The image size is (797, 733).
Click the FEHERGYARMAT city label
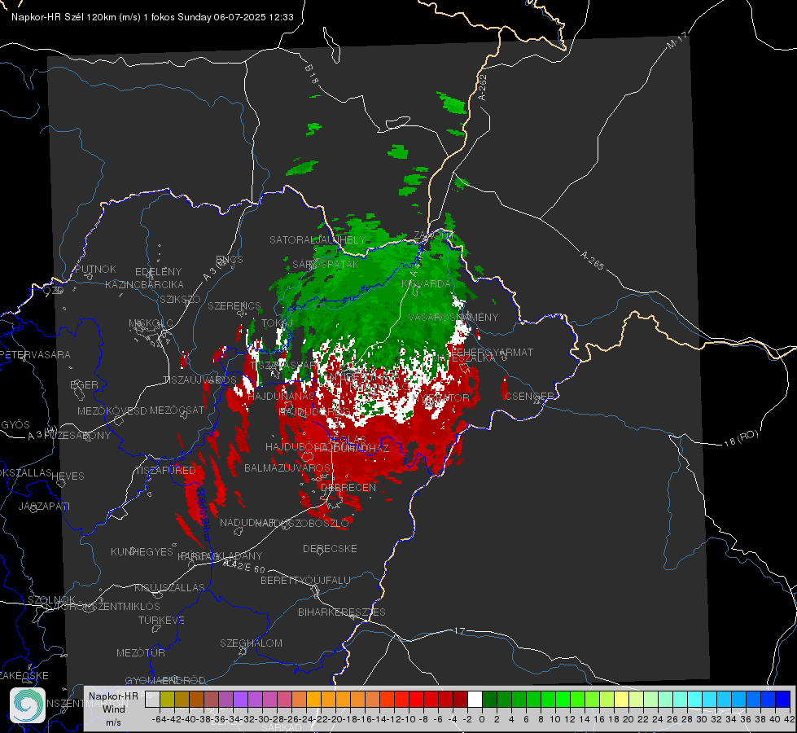pos(492,352)
